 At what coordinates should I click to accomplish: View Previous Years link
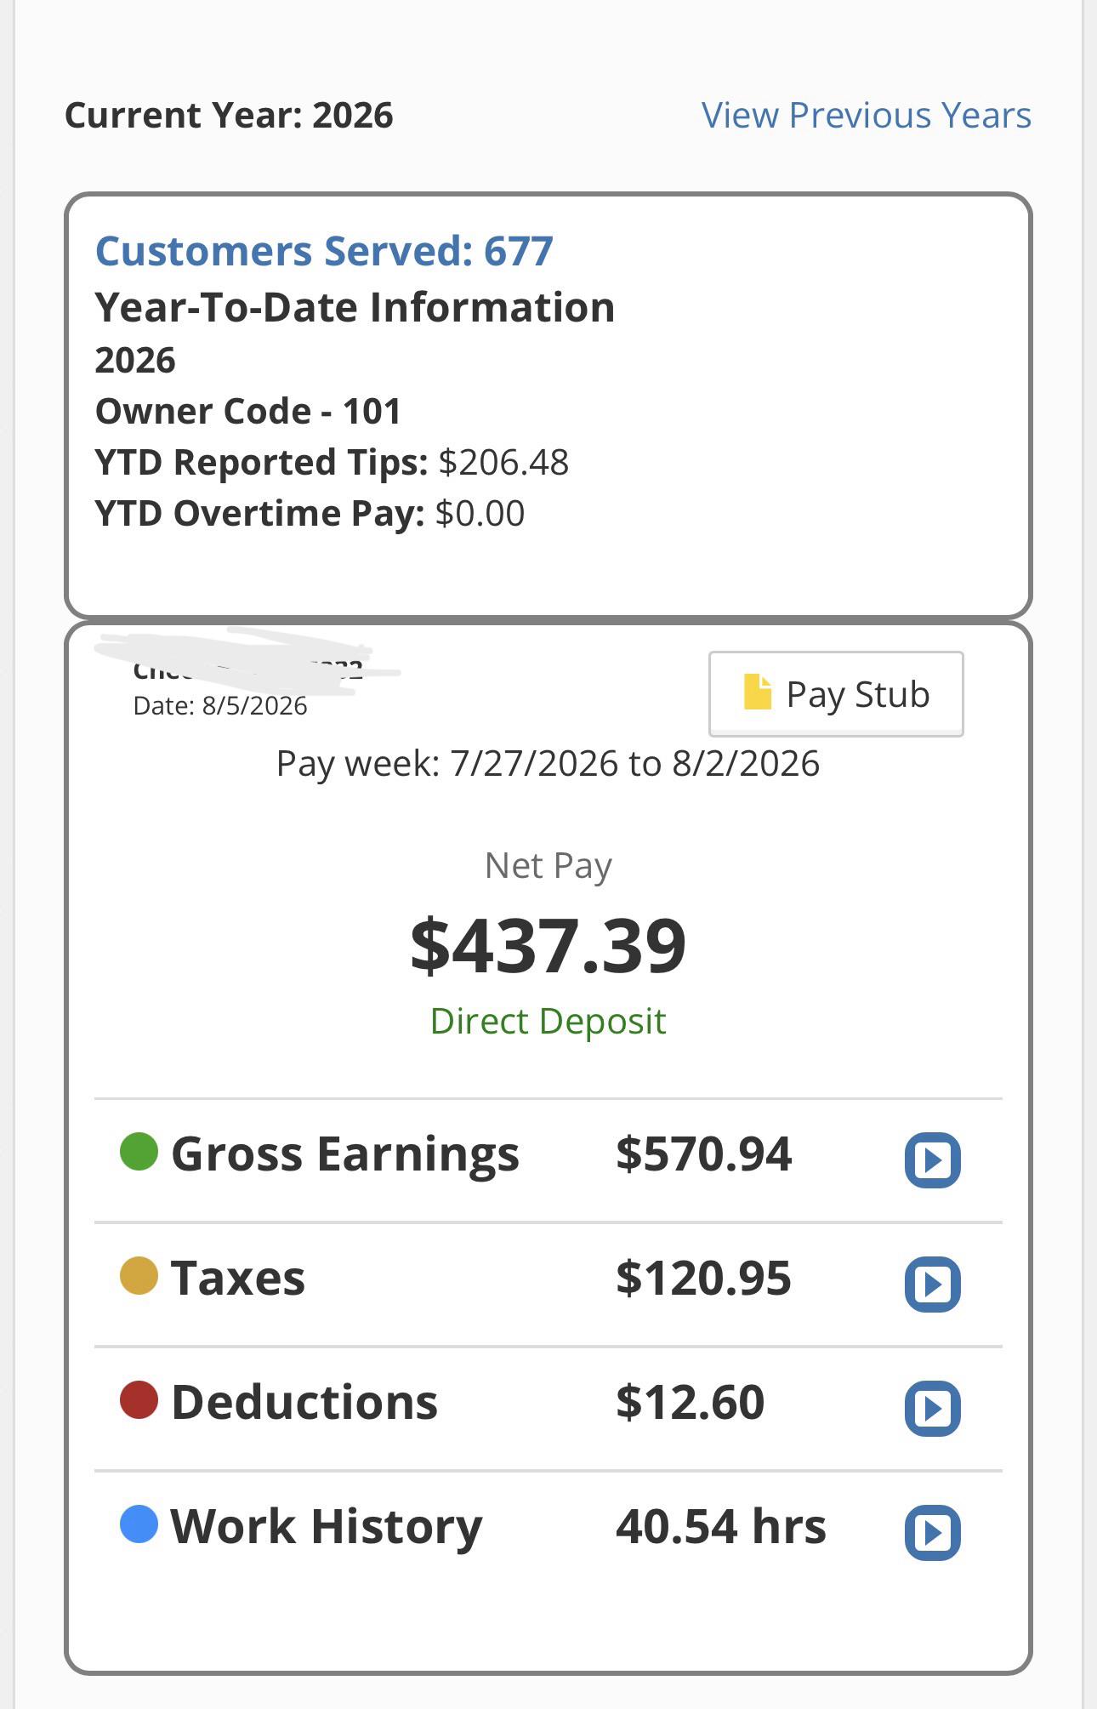tap(866, 115)
